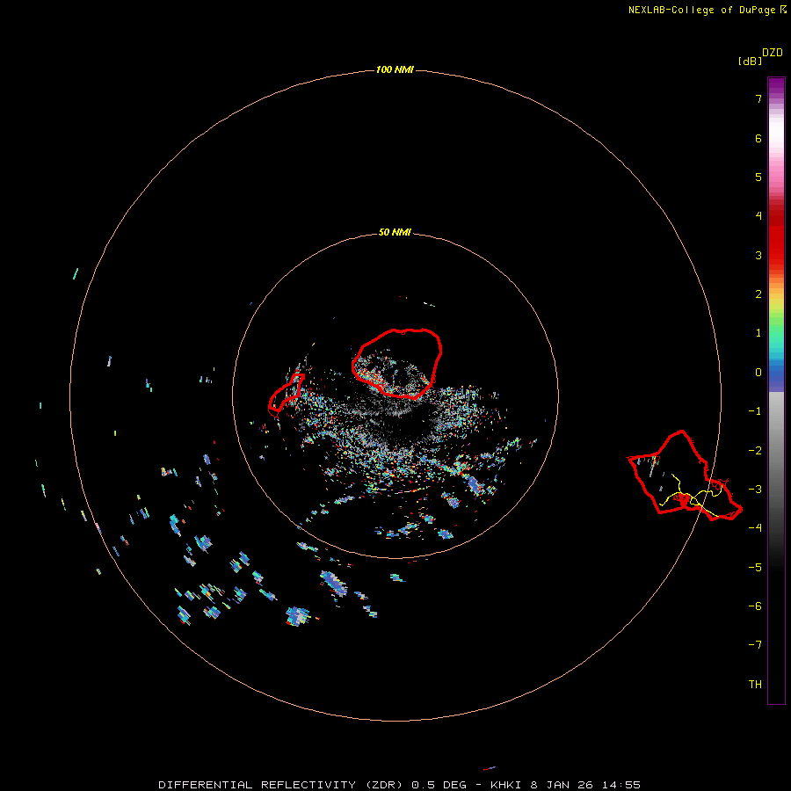
Task: Click the -4 dB label on color scale
Action: coord(755,528)
